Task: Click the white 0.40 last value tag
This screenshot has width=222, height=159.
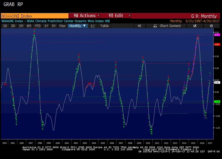Action: [217, 83]
